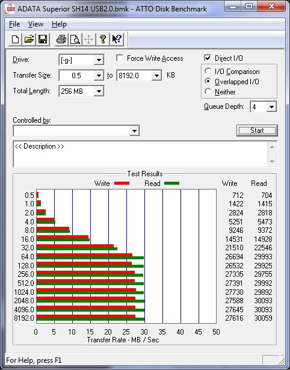Click inside the Description text box

[x=140, y=154]
